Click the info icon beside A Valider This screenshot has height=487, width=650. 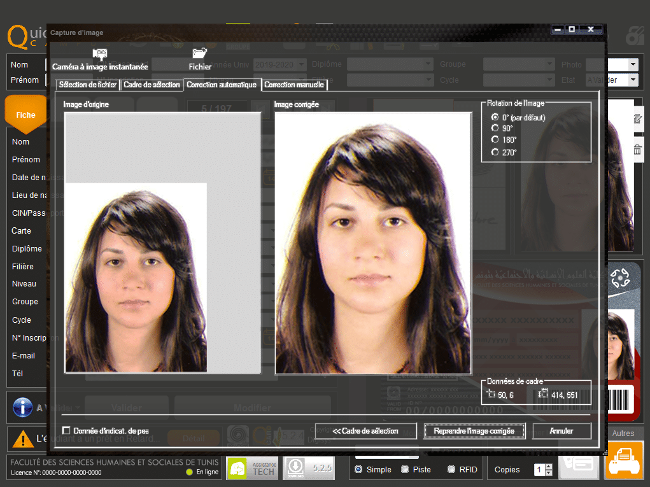(22, 407)
